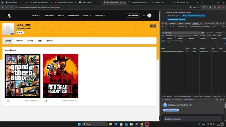Open the No throttling dropdown
This screenshot has height=127, width=226.
click(x=207, y=26)
